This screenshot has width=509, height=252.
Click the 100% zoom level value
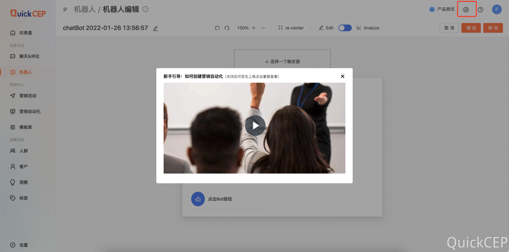click(243, 28)
